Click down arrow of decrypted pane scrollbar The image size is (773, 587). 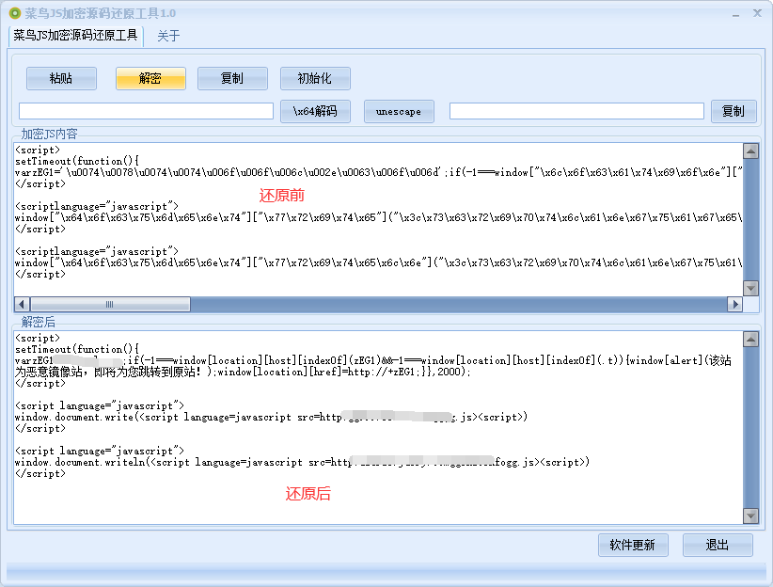(750, 516)
